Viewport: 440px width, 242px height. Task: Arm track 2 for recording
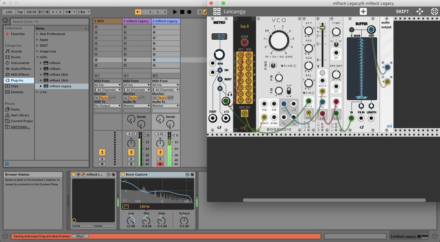(131, 164)
